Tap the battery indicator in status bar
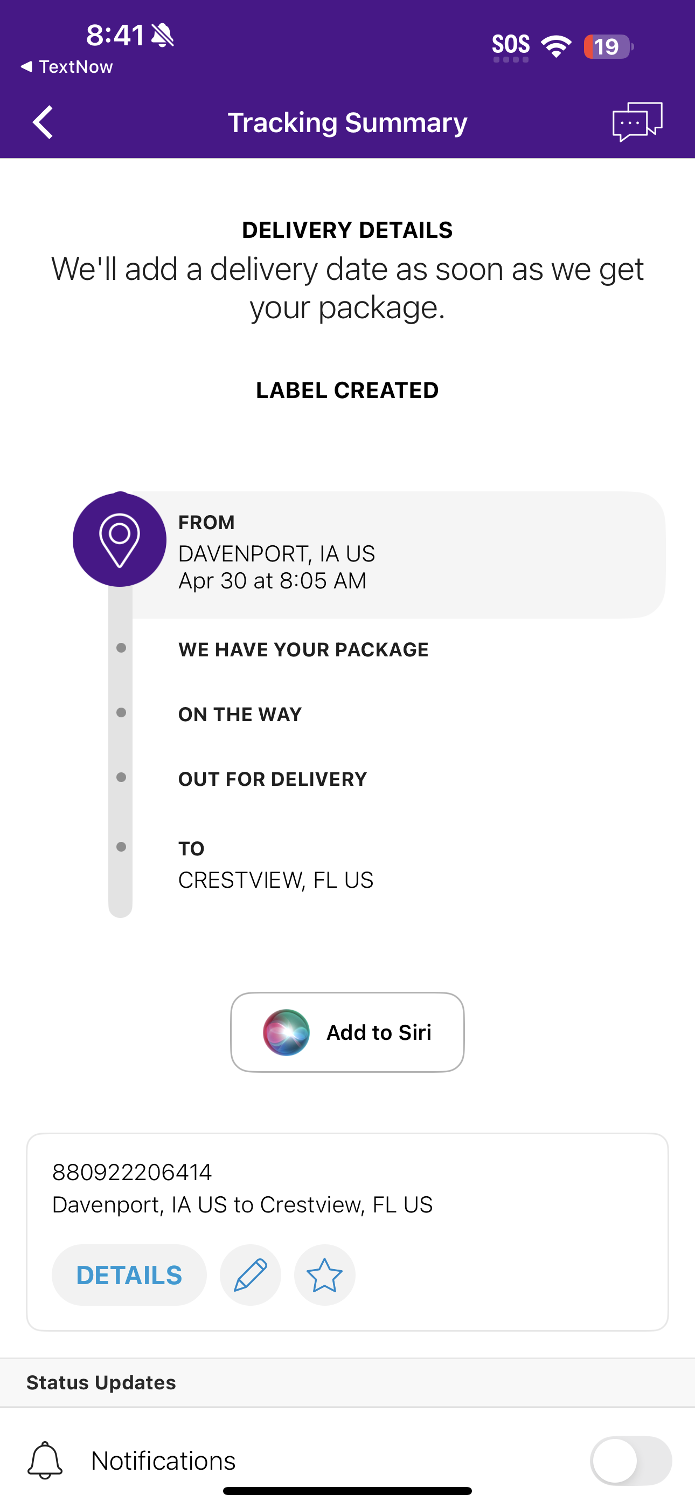Screen dimensions: 695x1508 (608, 47)
